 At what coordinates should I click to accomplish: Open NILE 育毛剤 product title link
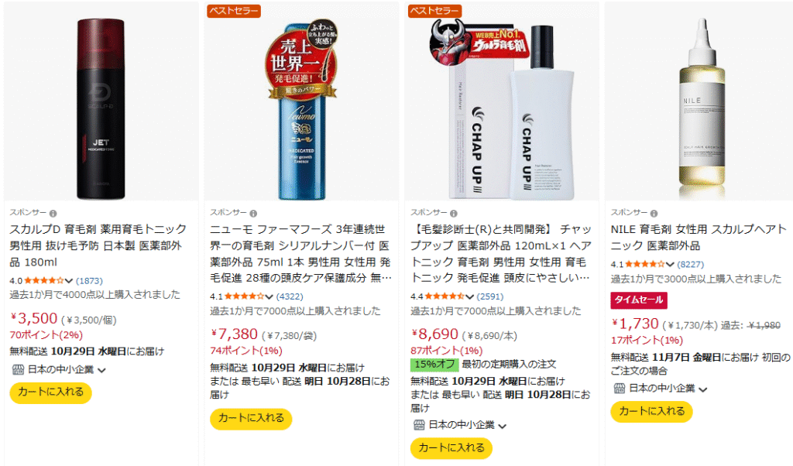[699, 237]
